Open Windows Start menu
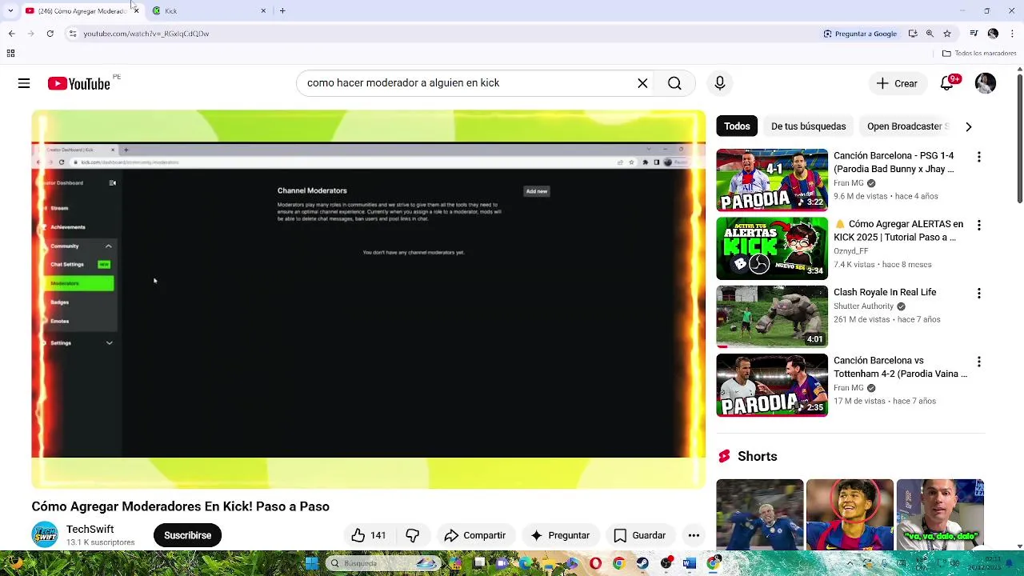 point(311,563)
